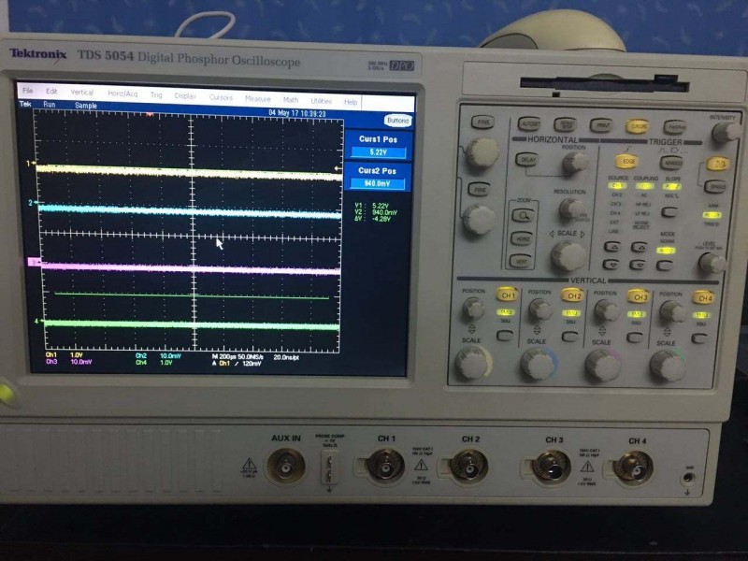
Task: Open the Trig menu
Action: click(x=156, y=95)
